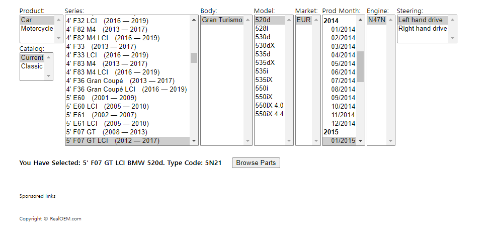The height and width of the screenshot is (238, 491).
Task: Select 4' F83 M4 LCI series
Action: 127,72
